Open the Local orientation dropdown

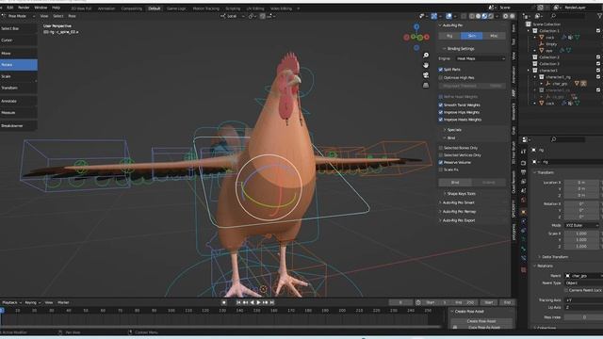(x=233, y=16)
